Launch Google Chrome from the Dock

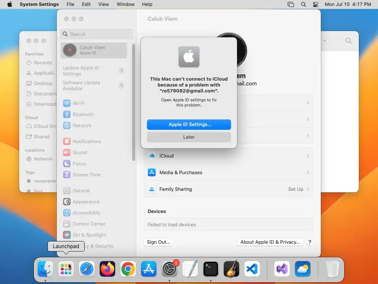point(128,269)
